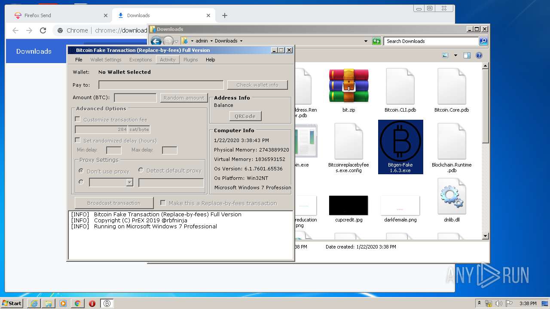
Task: Select Bitcoin.CLI.pdb file icon
Action: [400, 86]
